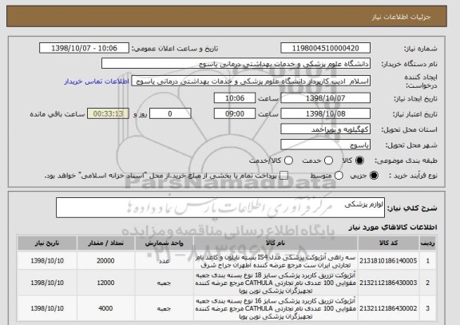This screenshot has width=460, height=325.
Task: Click the اطلاعات کالاهای مورد نیاز section heading
Action: pos(393,227)
